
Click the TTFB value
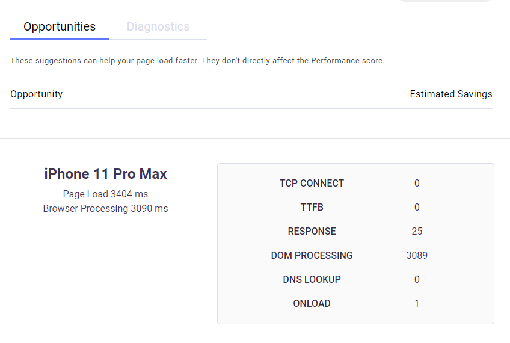click(417, 207)
